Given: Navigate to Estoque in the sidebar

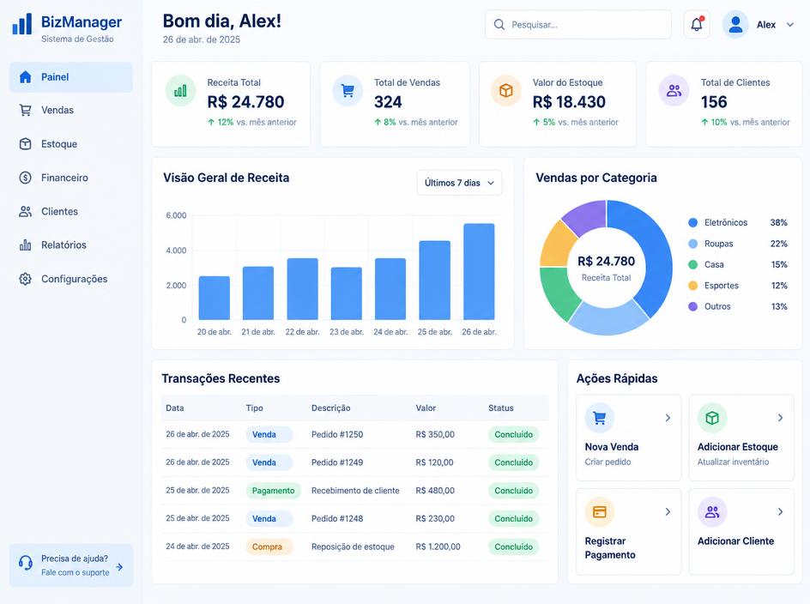Looking at the screenshot, I should pos(71,144).
